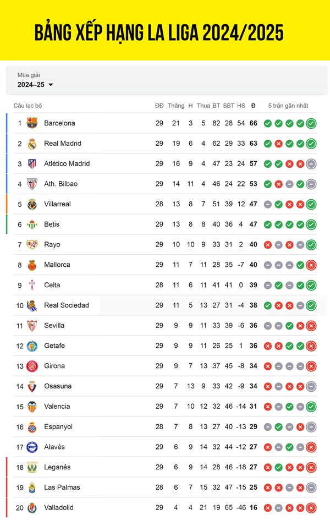
Task: Click Atlético Madrid's latest draw indicator
Action: 311,164
